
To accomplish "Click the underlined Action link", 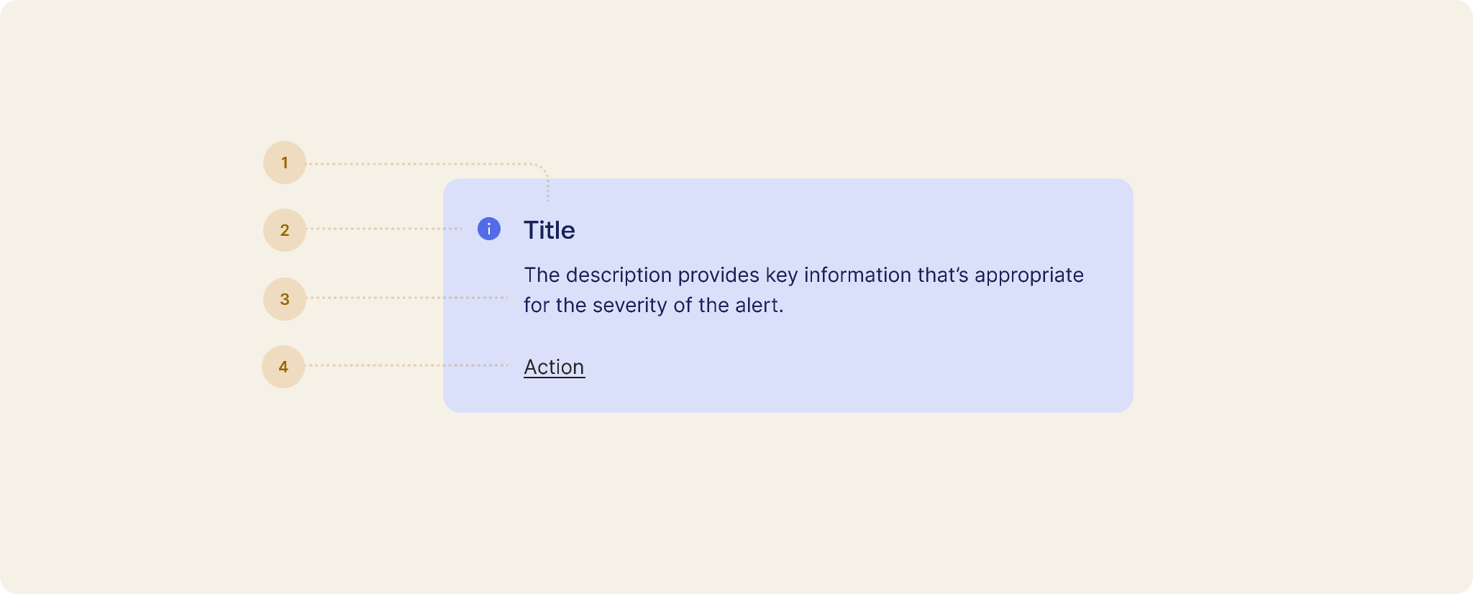I will 554,367.
